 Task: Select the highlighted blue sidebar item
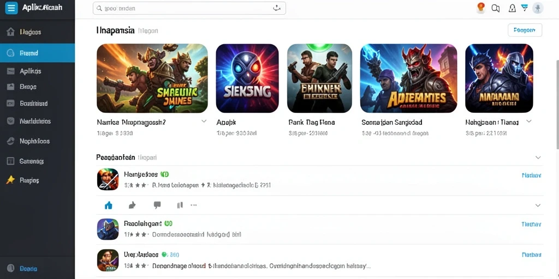[38, 53]
